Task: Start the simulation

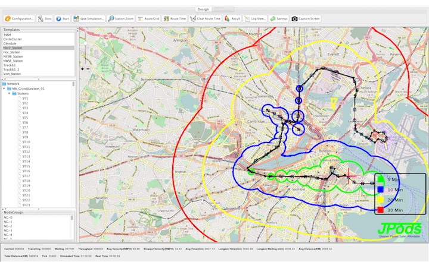Action: tap(63, 18)
